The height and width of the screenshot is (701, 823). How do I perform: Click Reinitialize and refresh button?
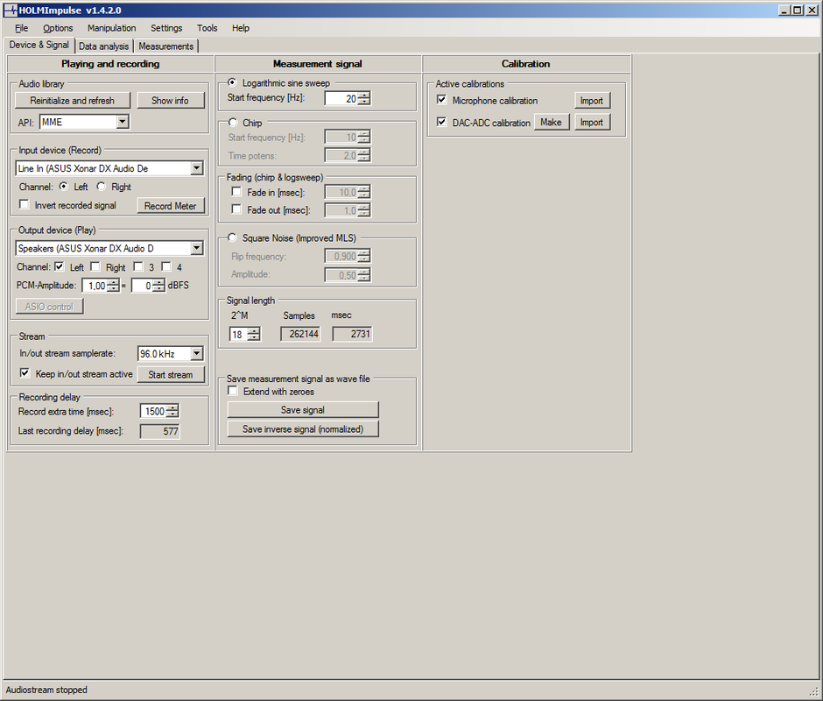73,101
